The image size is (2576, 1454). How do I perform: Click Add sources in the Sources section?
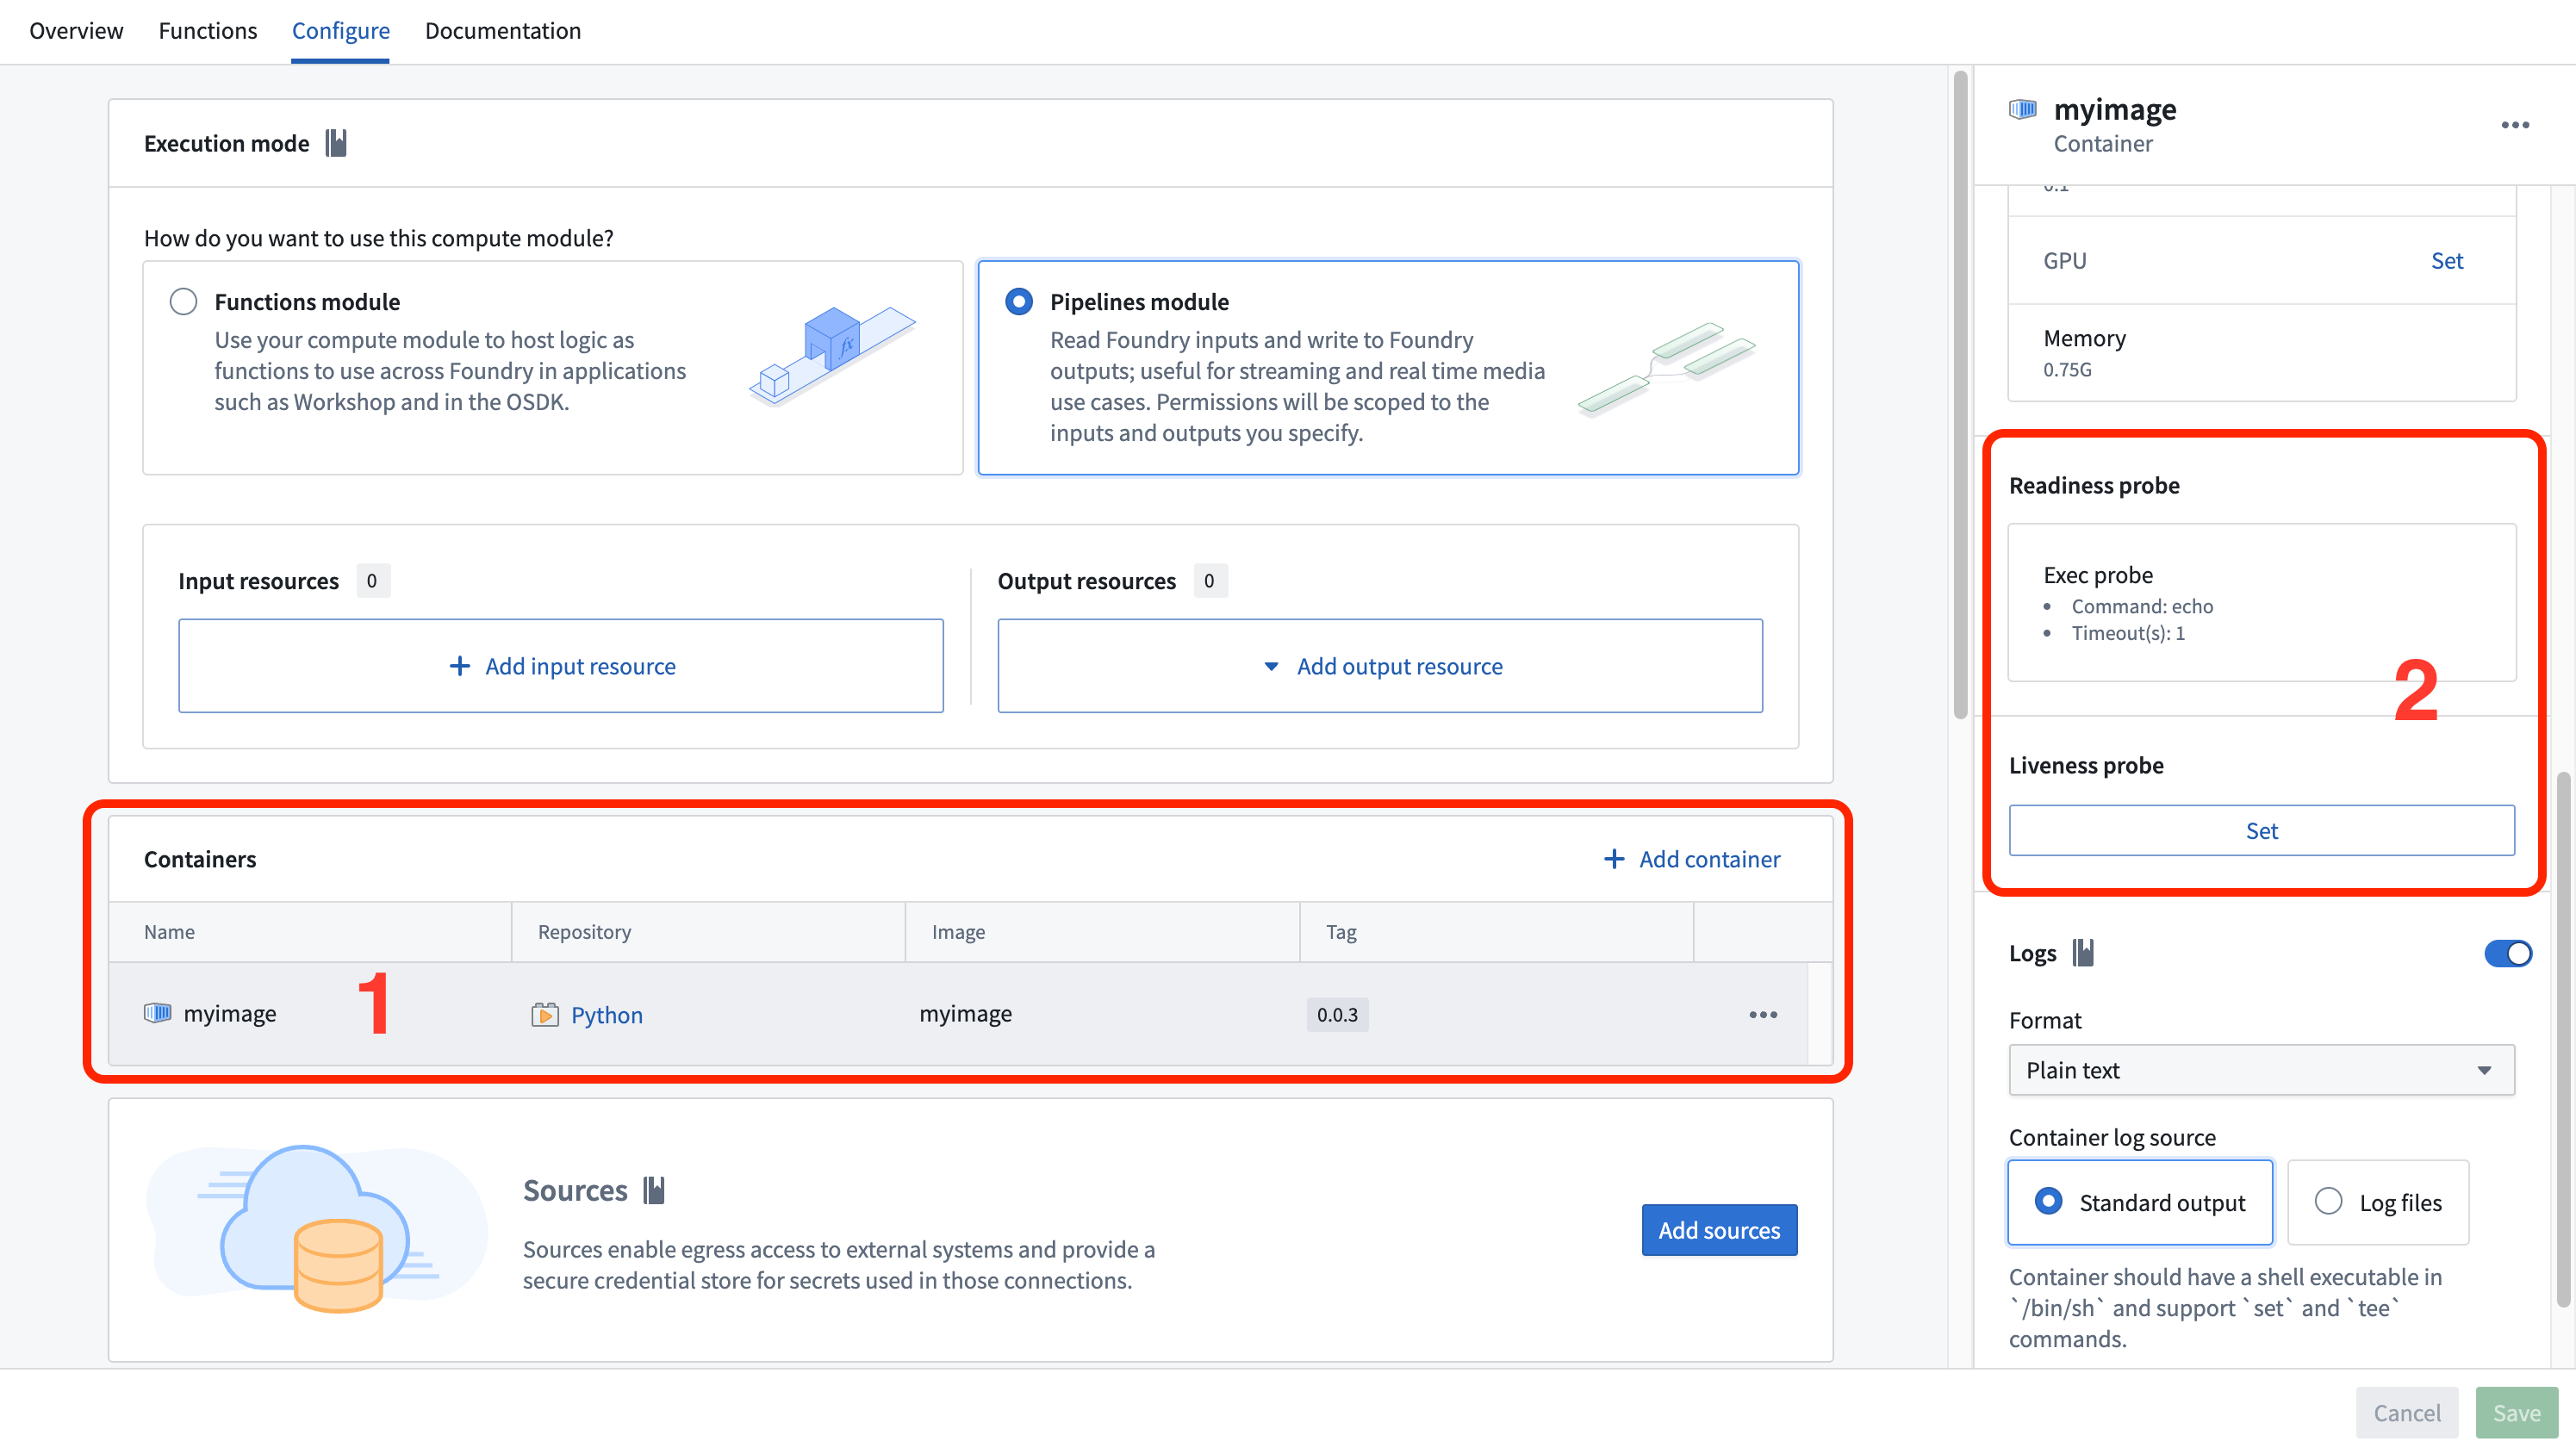1719,1229
